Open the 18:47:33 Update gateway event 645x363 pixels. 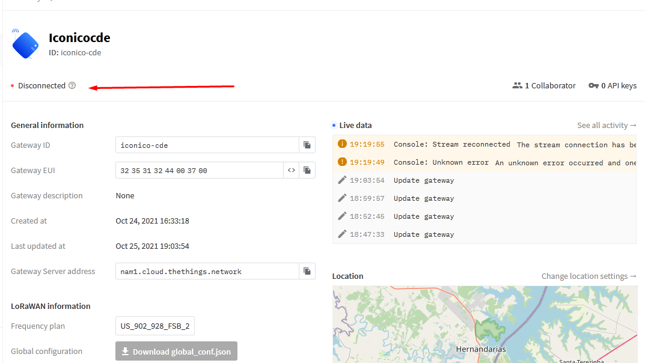click(485, 235)
